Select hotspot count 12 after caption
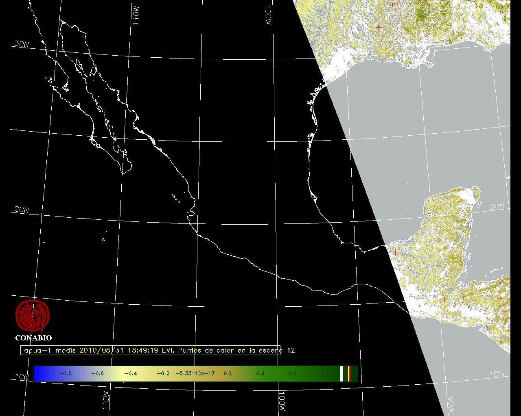521x416 pixels. tap(291, 350)
